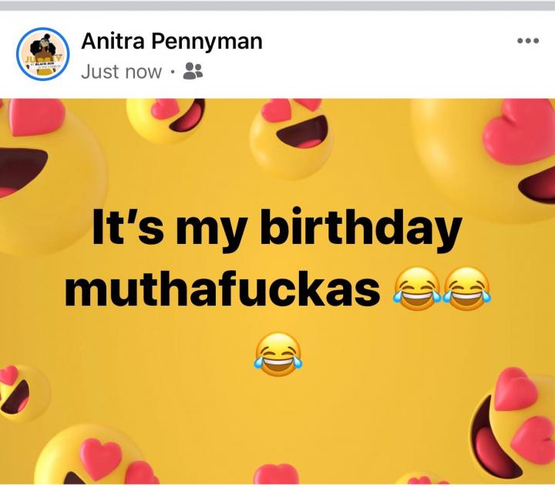
Task: Click the partial heart emoji at bottom center
Action: coord(276,475)
